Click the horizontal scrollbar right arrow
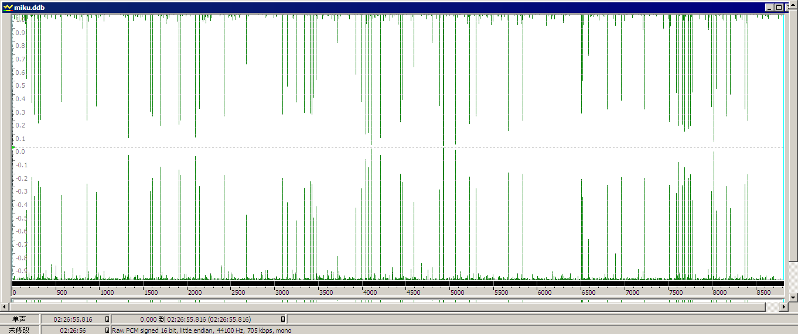 click(785, 307)
